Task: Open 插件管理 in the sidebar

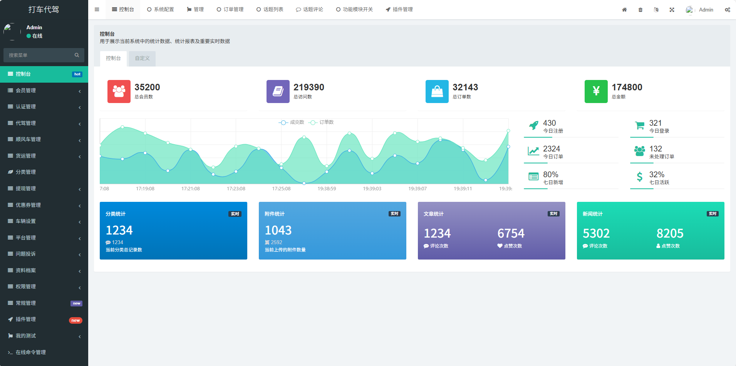Action: [44, 319]
